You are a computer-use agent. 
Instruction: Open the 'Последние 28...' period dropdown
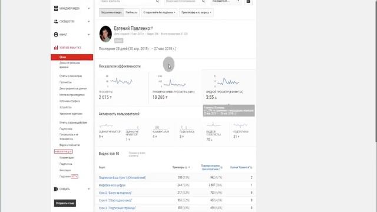click(x=226, y=1)
